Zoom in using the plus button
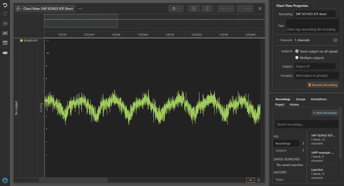Image resolution: width=344 pixels, height=186 pixels. [x=259, y=180]
